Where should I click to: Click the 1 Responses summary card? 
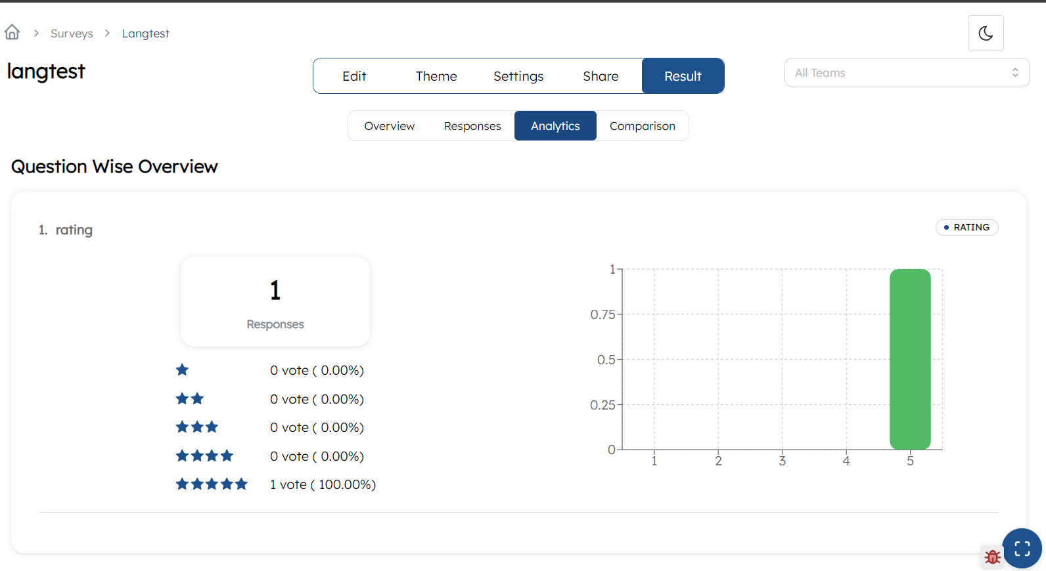point(275,302)
